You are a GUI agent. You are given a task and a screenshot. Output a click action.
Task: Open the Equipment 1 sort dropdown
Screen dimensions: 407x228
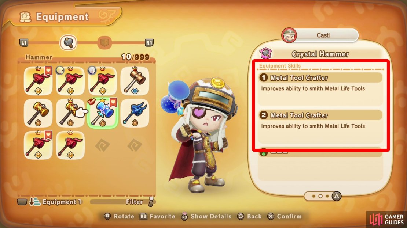pos(49,202)
